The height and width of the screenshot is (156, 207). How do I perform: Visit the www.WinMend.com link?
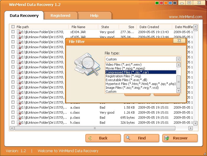click(x=185, y=17)
